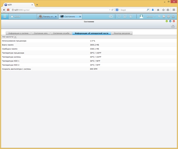Bookmark this page star icon

(163, 10)
